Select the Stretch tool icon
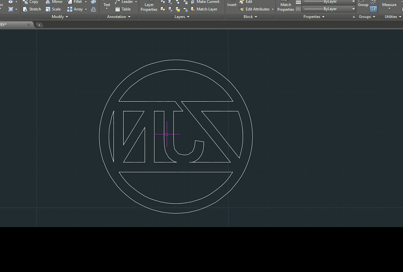403x272 pixels. point(25,9)
